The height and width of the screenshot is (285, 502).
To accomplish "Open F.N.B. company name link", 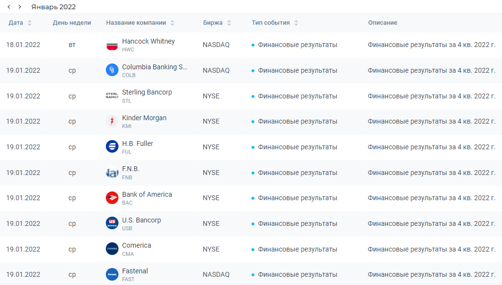I will tap(131, 169).
